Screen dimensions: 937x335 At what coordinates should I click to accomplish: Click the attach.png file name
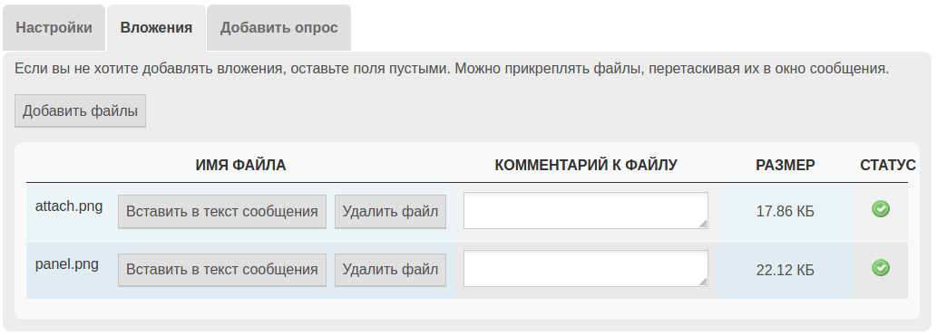(69, 206)
